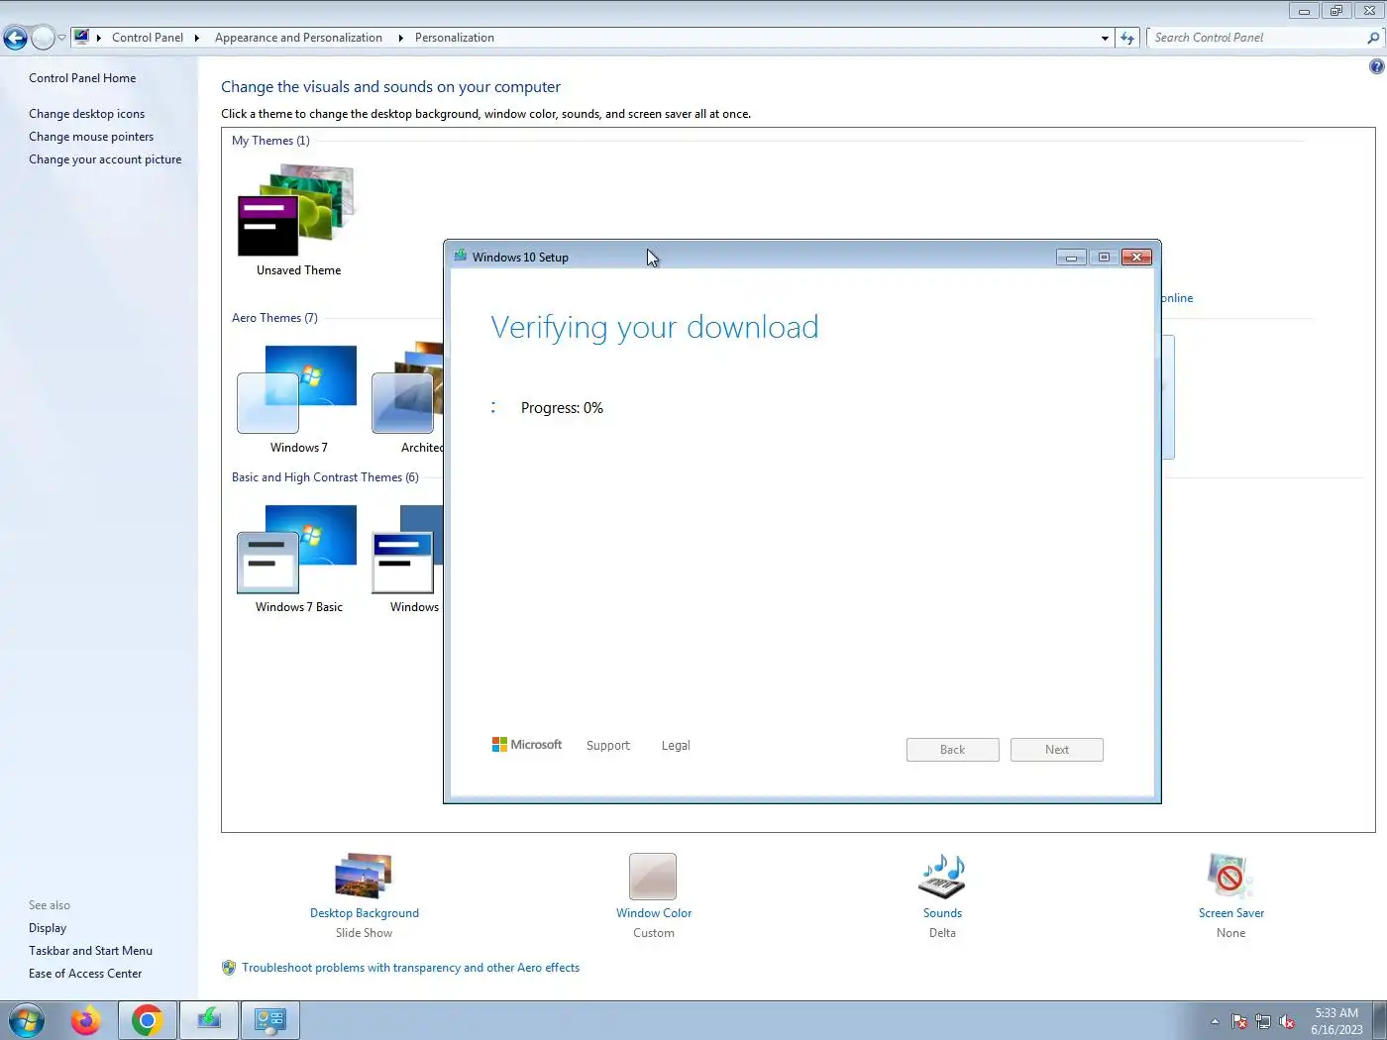Open the Windows Start menu

[26, 1020]
